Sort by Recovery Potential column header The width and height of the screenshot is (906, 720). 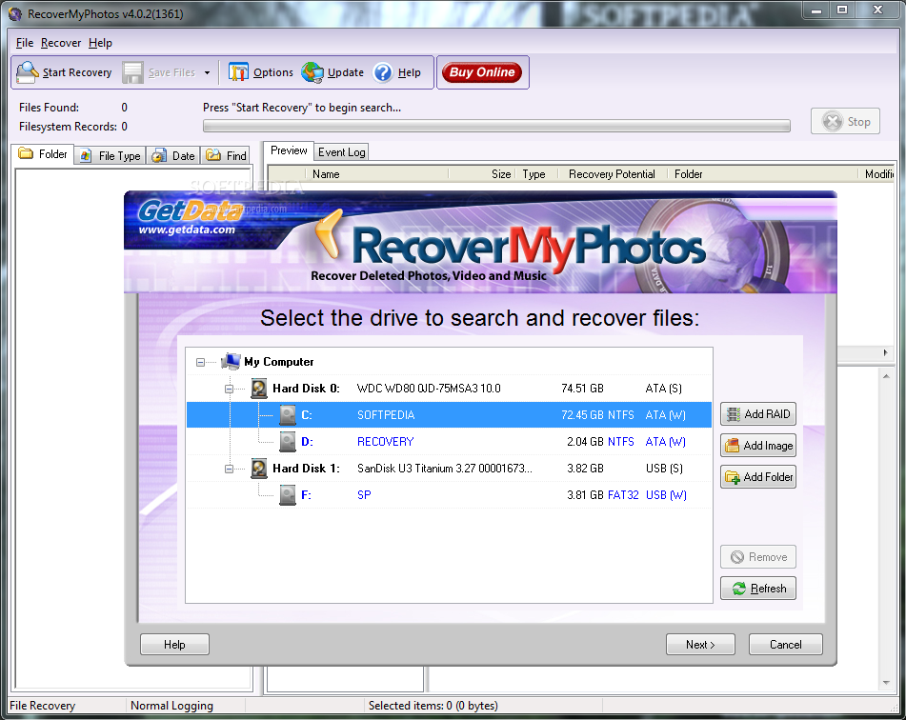[x=612, y=174]
